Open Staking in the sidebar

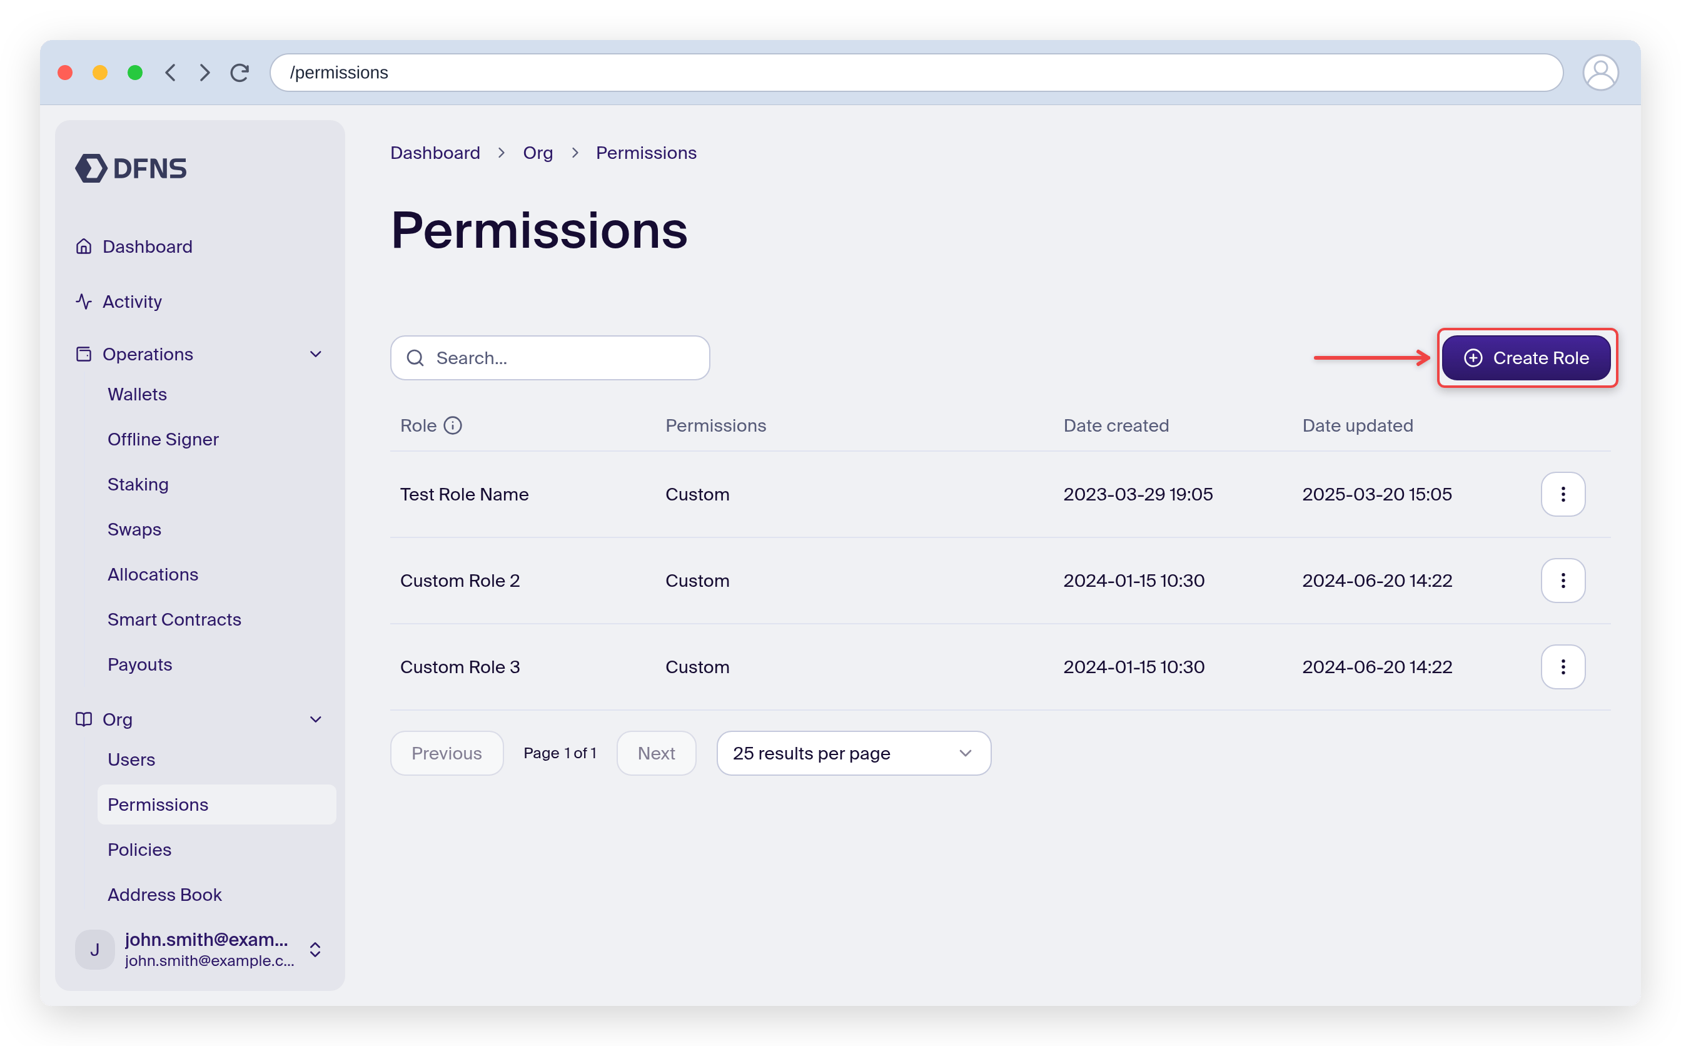(x=138, y=484)
